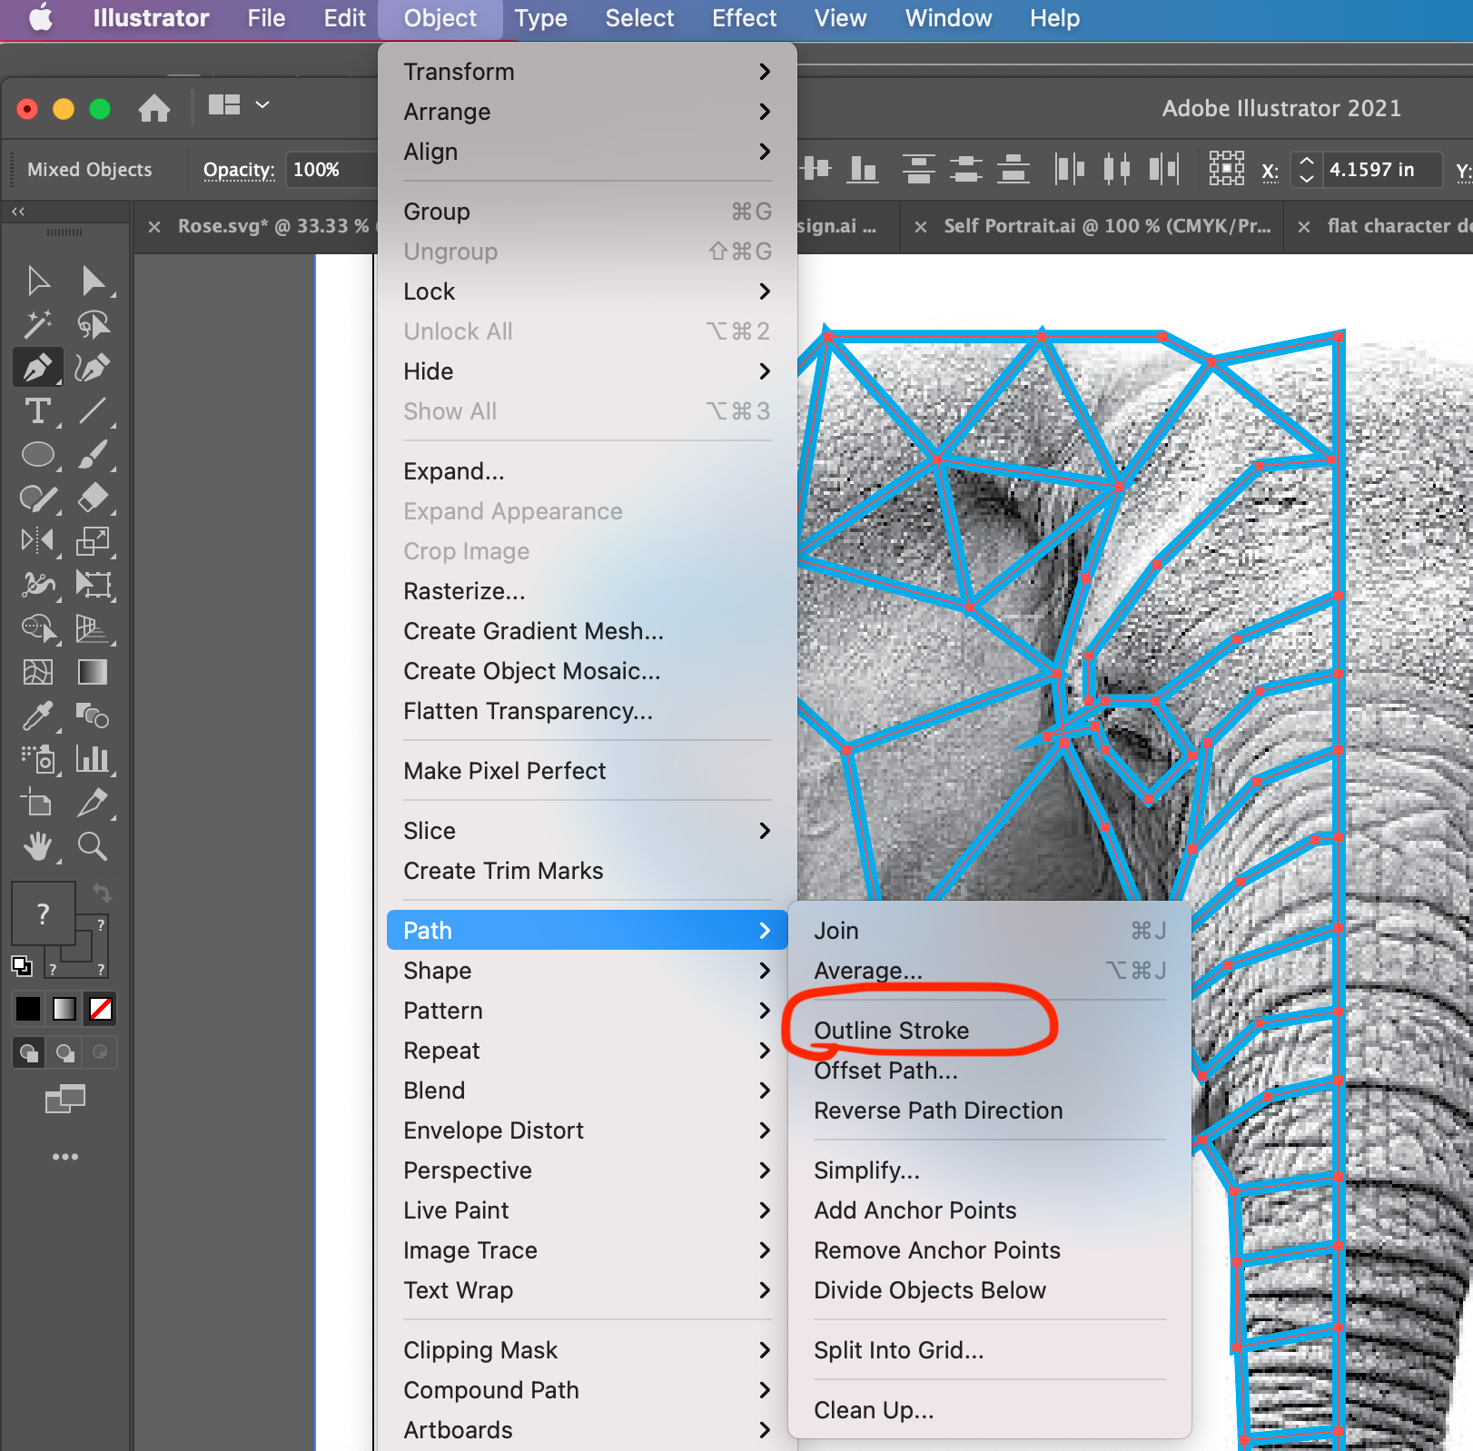Switch to Draw Behind mode
1473x1451 pixels.
[x=64, y=1052]
